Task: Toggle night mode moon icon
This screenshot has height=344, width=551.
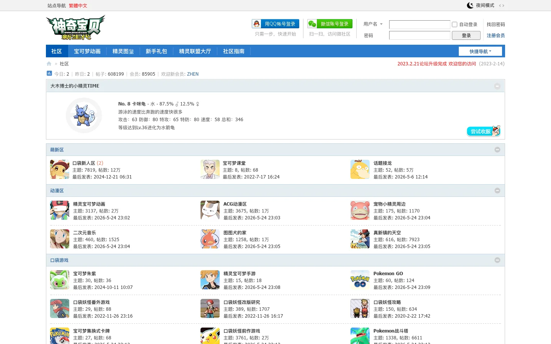Action: (470, 5)
